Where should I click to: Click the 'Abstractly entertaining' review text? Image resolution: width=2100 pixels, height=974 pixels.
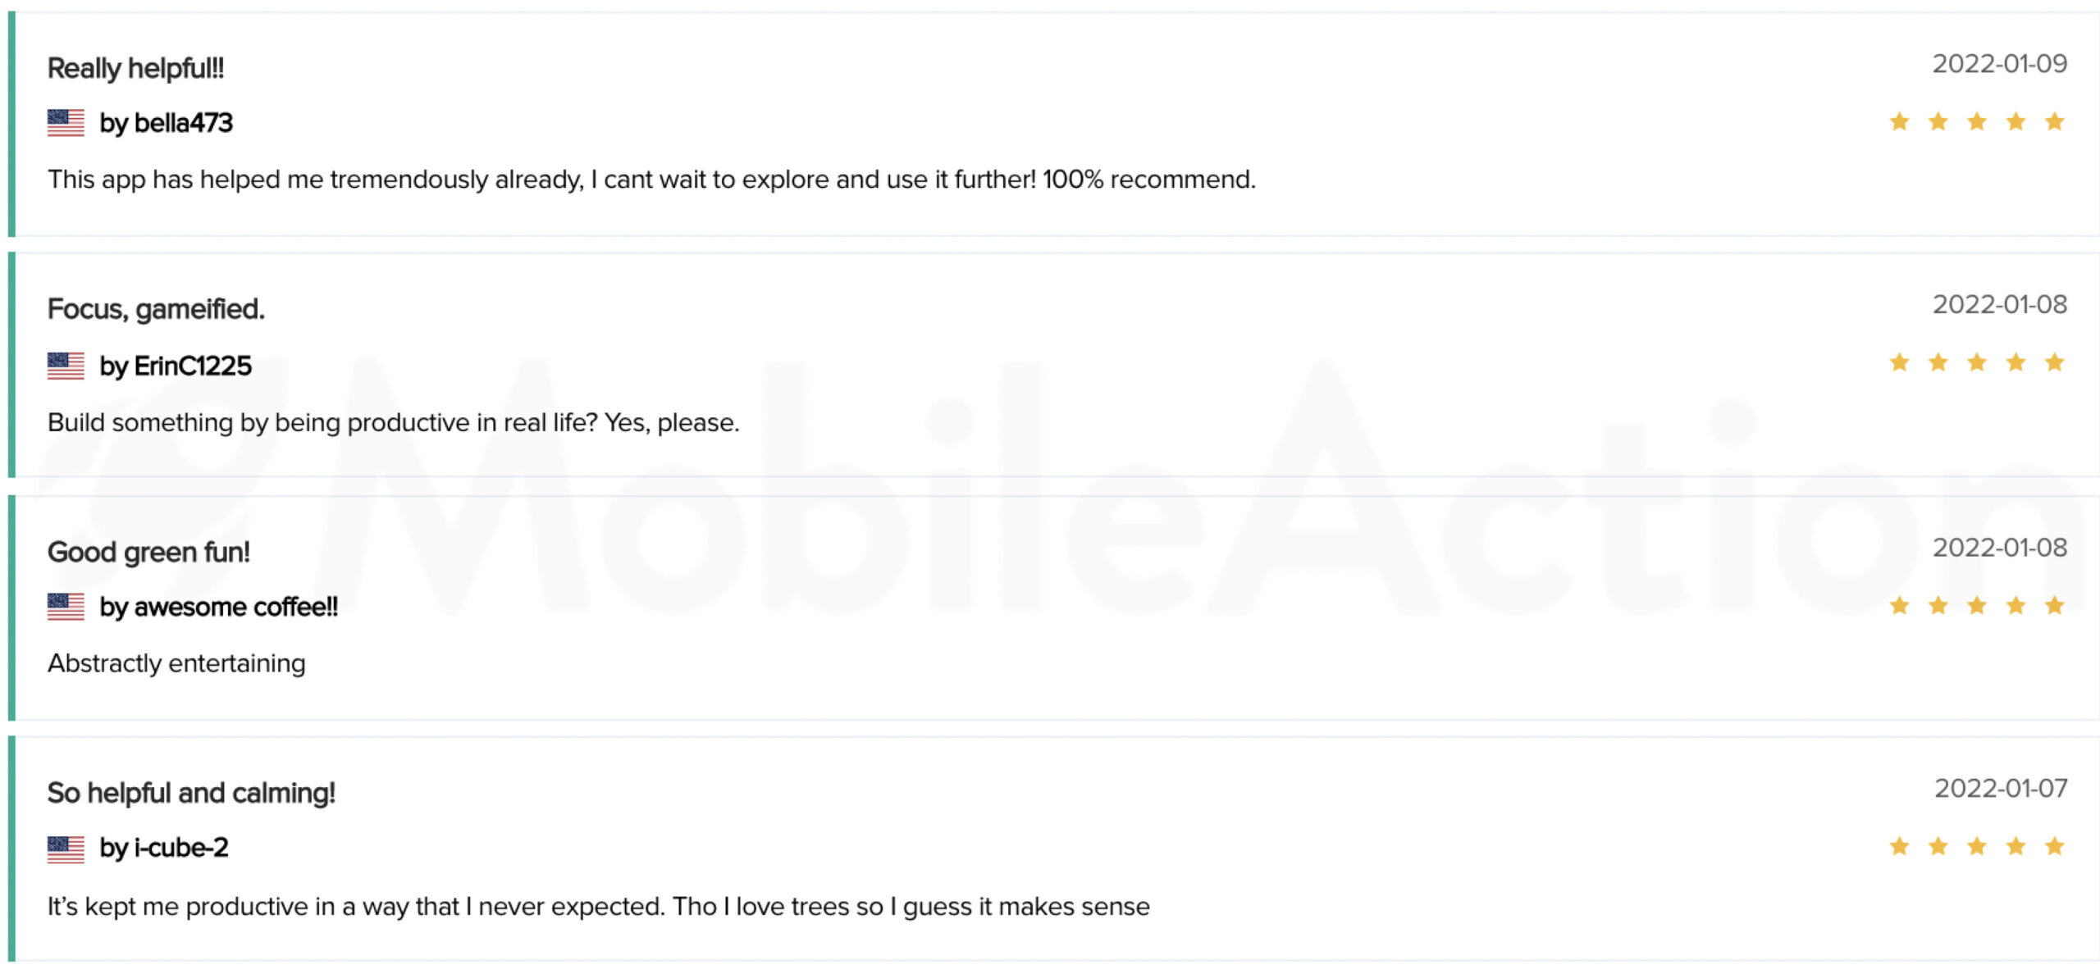pos(176,663)
